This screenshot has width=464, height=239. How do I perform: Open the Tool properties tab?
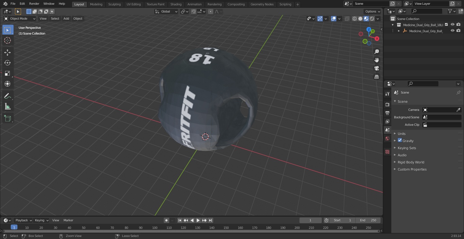click(x=387, y=94)
